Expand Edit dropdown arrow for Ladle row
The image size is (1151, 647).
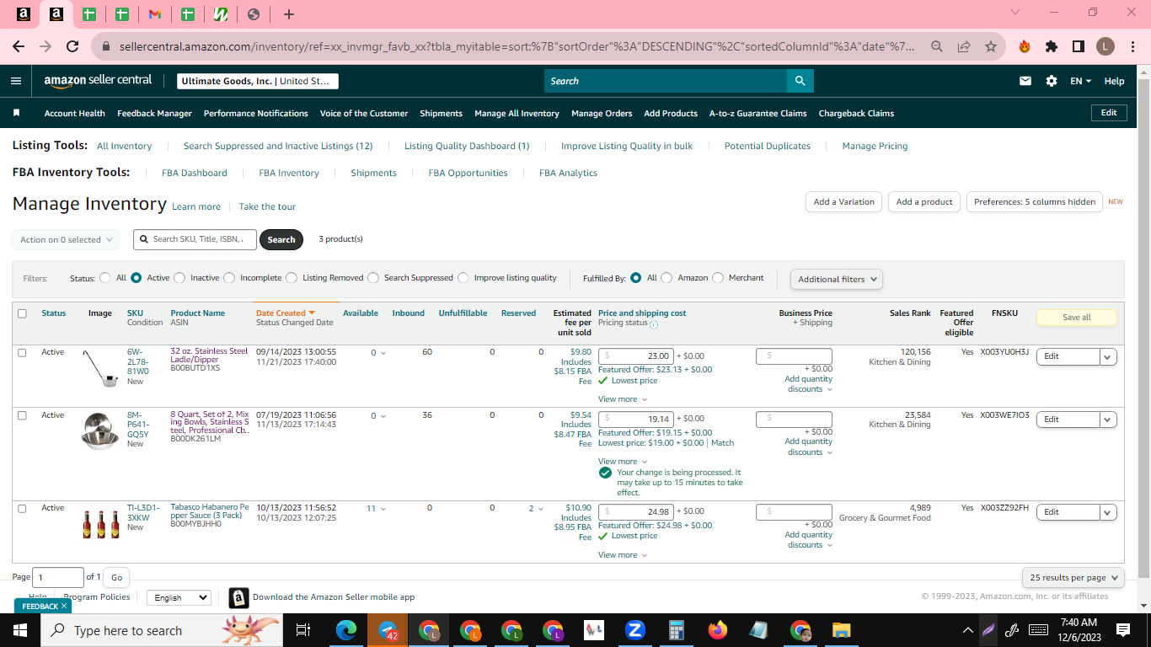pos(1108,356)
